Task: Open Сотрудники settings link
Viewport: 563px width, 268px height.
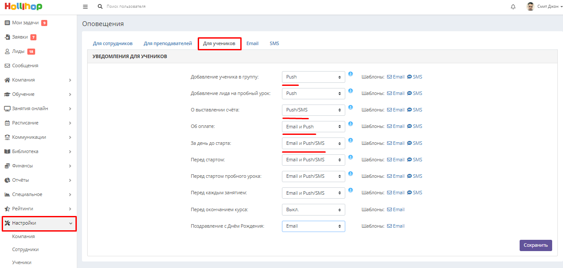Action: [x=25, y=249]
